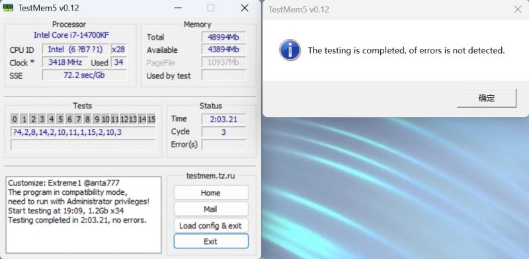
Task: Click the Home button
Action: click(211, 193)
